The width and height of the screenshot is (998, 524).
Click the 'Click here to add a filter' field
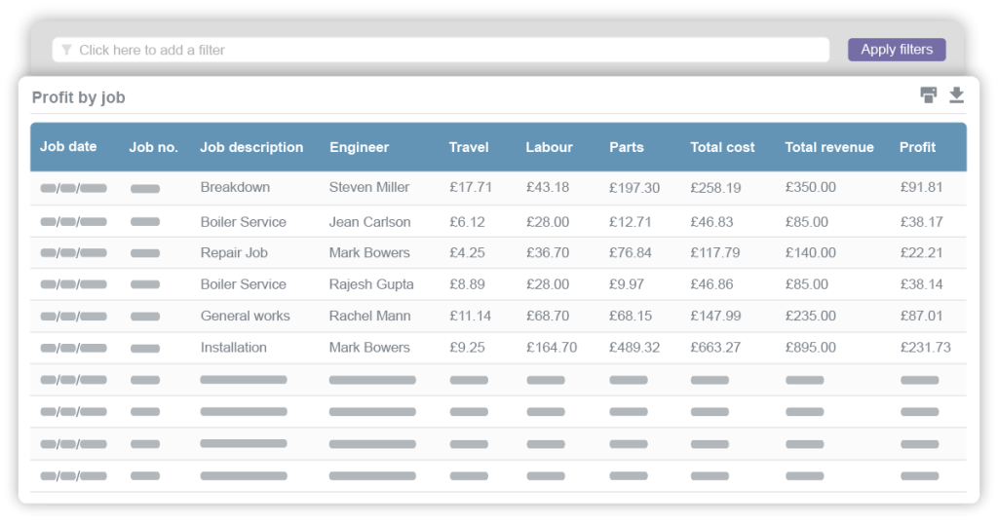(441, 50)
